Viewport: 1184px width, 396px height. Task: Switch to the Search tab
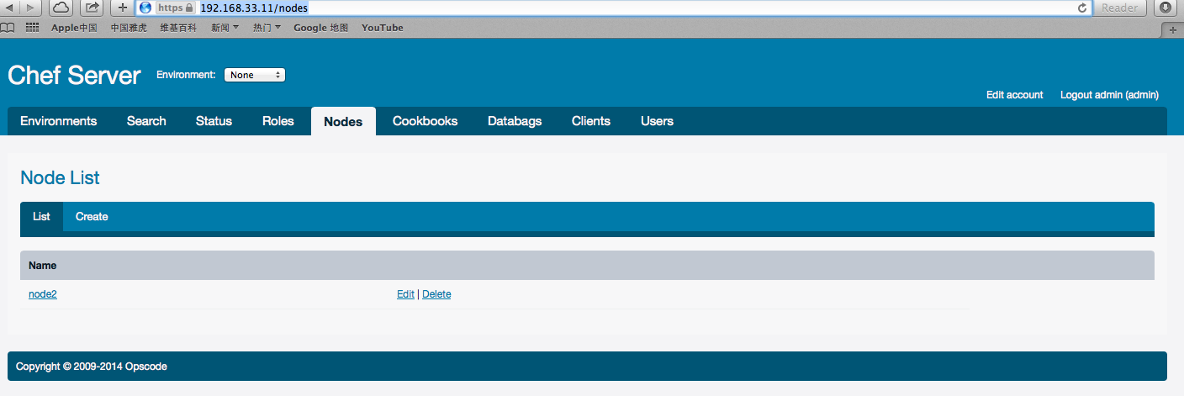click(146, 121)
